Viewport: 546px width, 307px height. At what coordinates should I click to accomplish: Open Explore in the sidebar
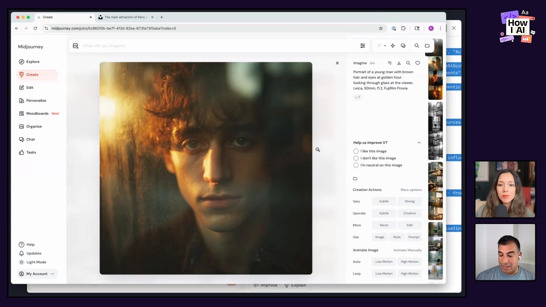[33, 62]
